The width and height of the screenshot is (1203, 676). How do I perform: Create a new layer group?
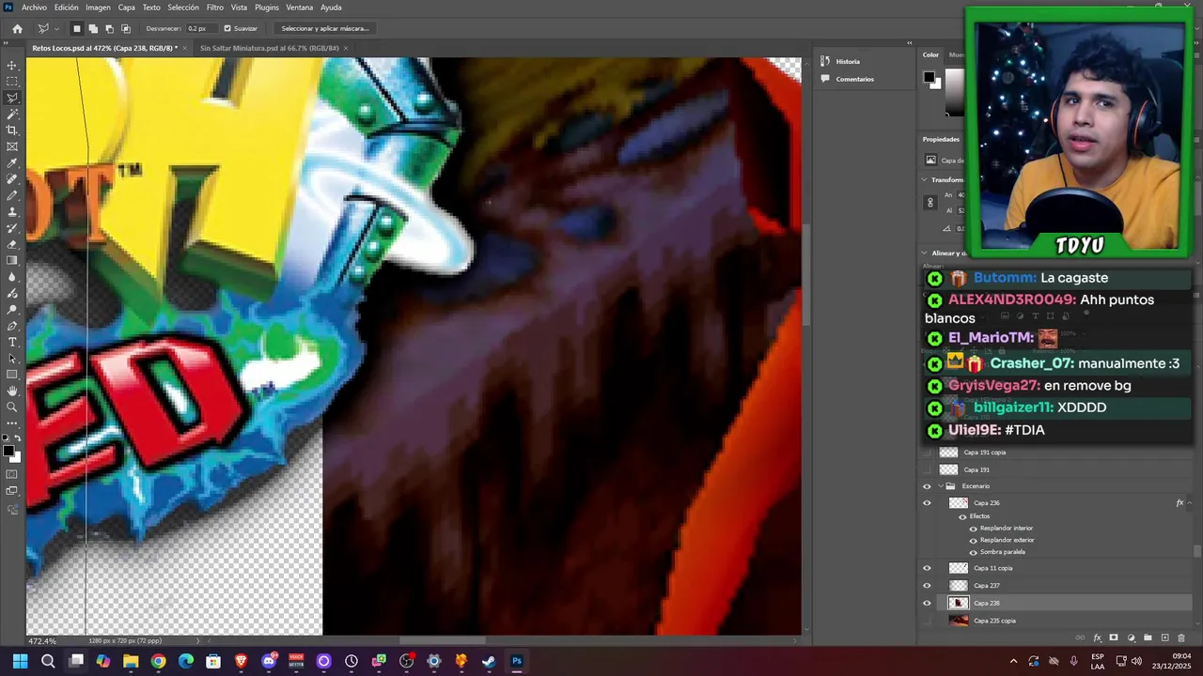tap(1148, 638)
